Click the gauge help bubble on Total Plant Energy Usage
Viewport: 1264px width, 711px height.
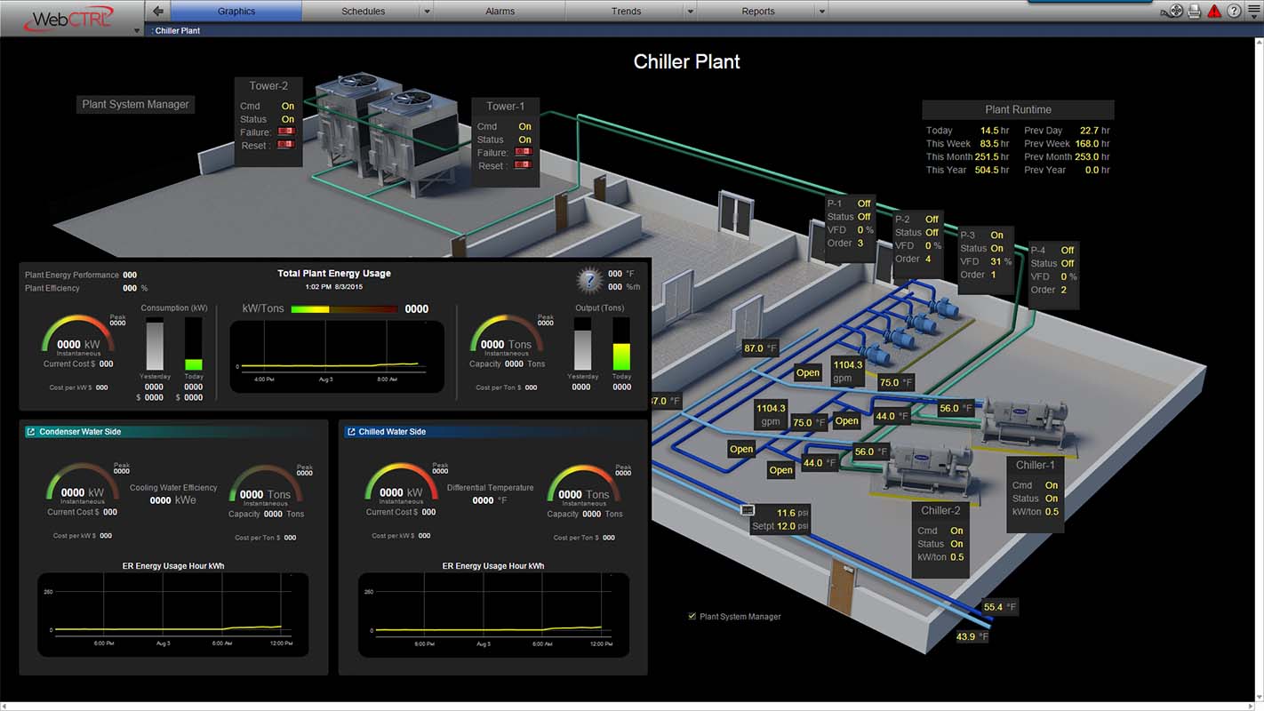tap(589, 280)
